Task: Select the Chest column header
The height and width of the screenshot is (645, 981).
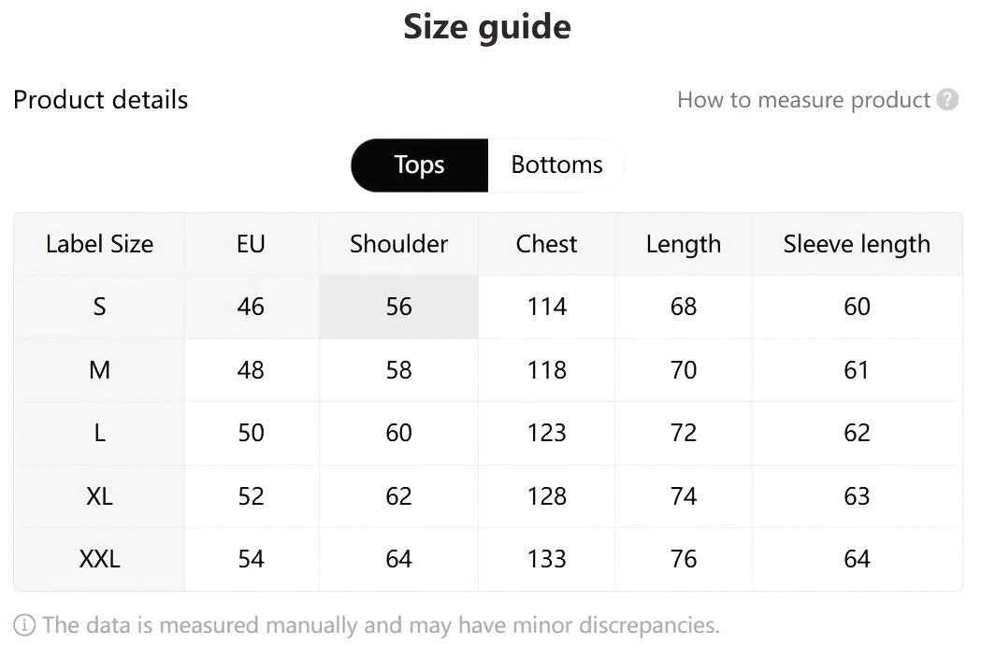Action: pyautogui.click(x=546, y=244)
